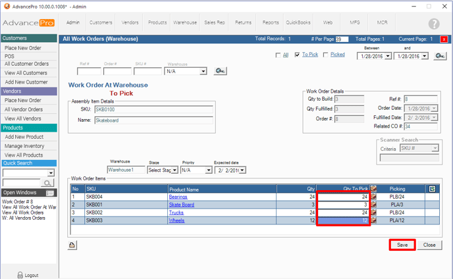Image resolution: width=453 pixels, height=279 pixels.
Task: Open the Warehouse menu in top bar
Action: 185,22
